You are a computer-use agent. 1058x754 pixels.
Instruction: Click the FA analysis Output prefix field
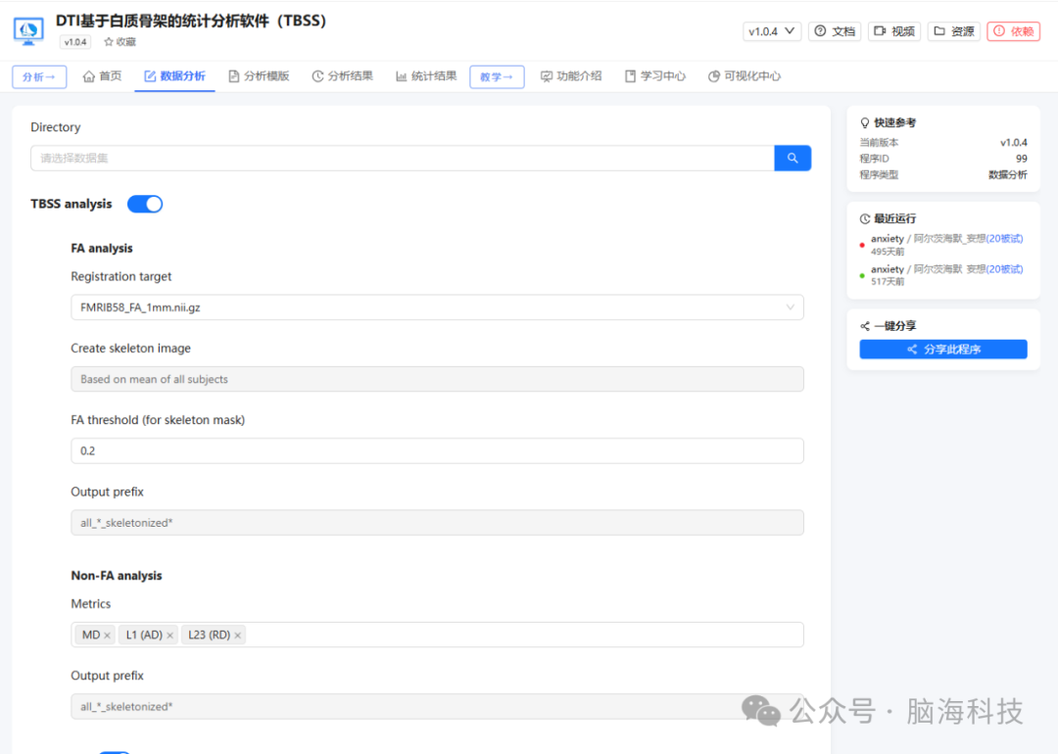[x=437, y=523]
